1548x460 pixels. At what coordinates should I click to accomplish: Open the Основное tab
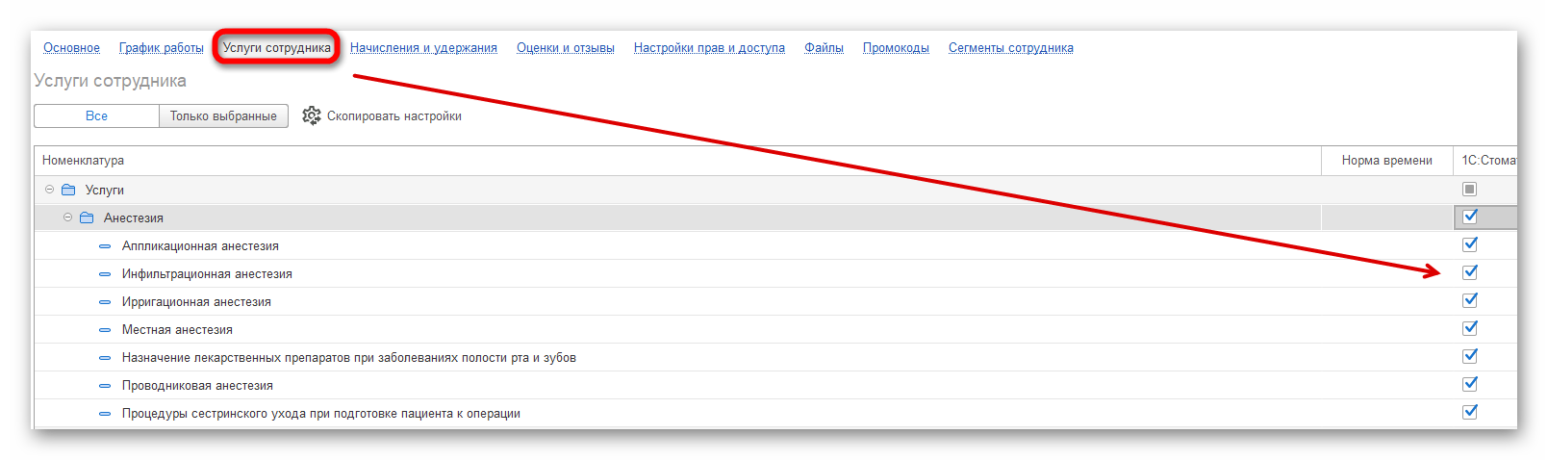(x=71, y=48)
